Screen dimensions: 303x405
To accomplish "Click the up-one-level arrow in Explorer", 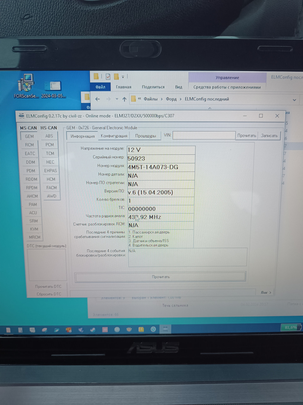I will pos(124,99).
